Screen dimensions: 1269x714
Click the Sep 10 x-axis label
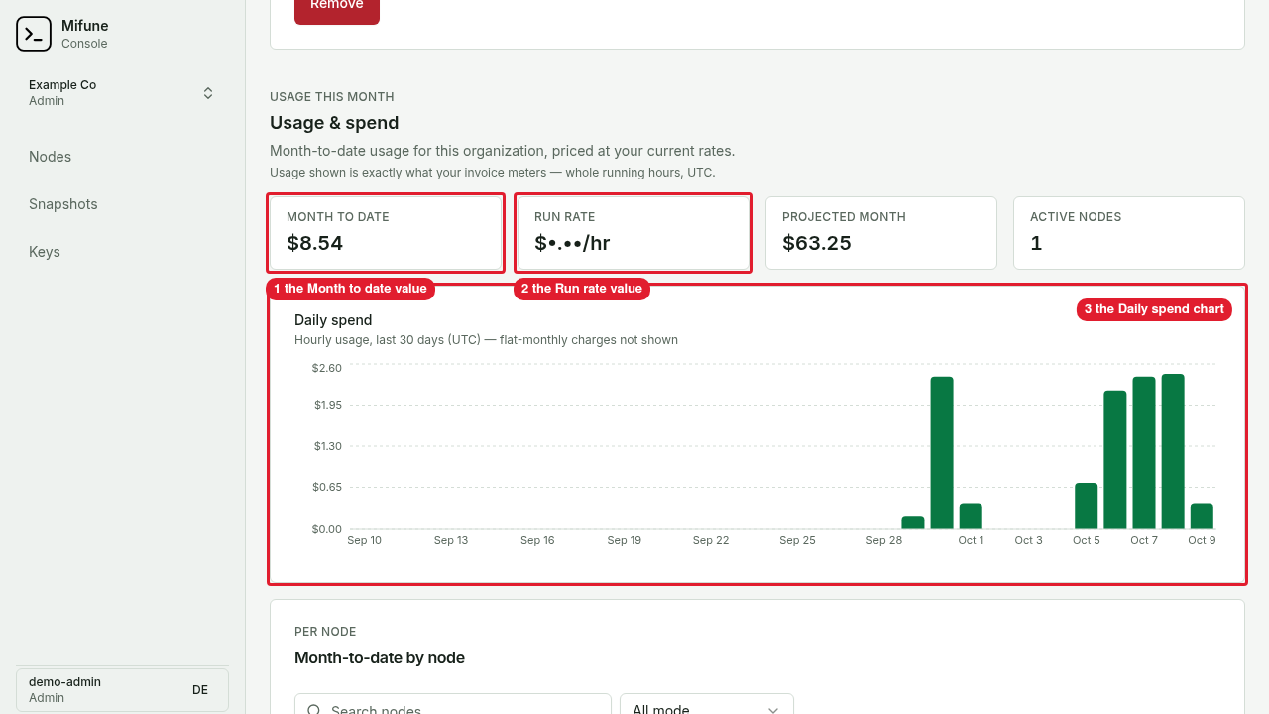point(365,540)
